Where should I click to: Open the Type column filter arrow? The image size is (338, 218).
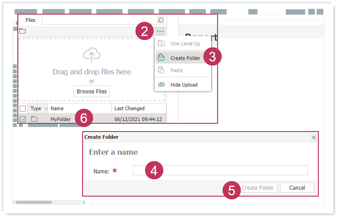[x=45, y=109]
